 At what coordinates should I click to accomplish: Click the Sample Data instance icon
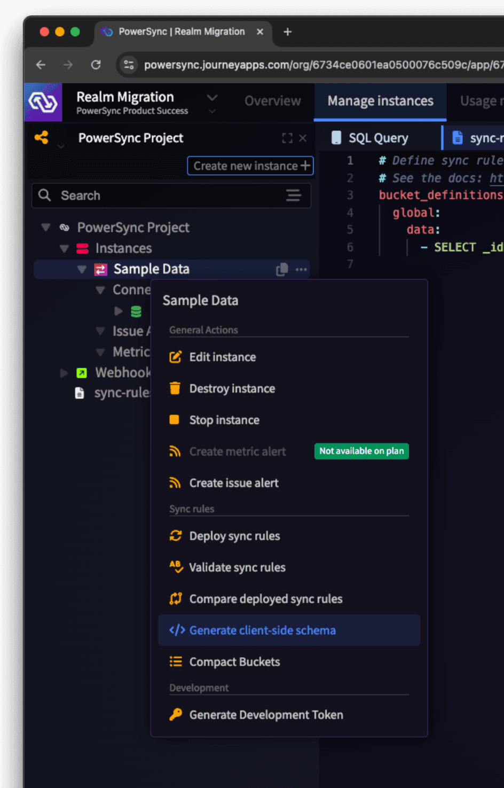coord(101,269)
